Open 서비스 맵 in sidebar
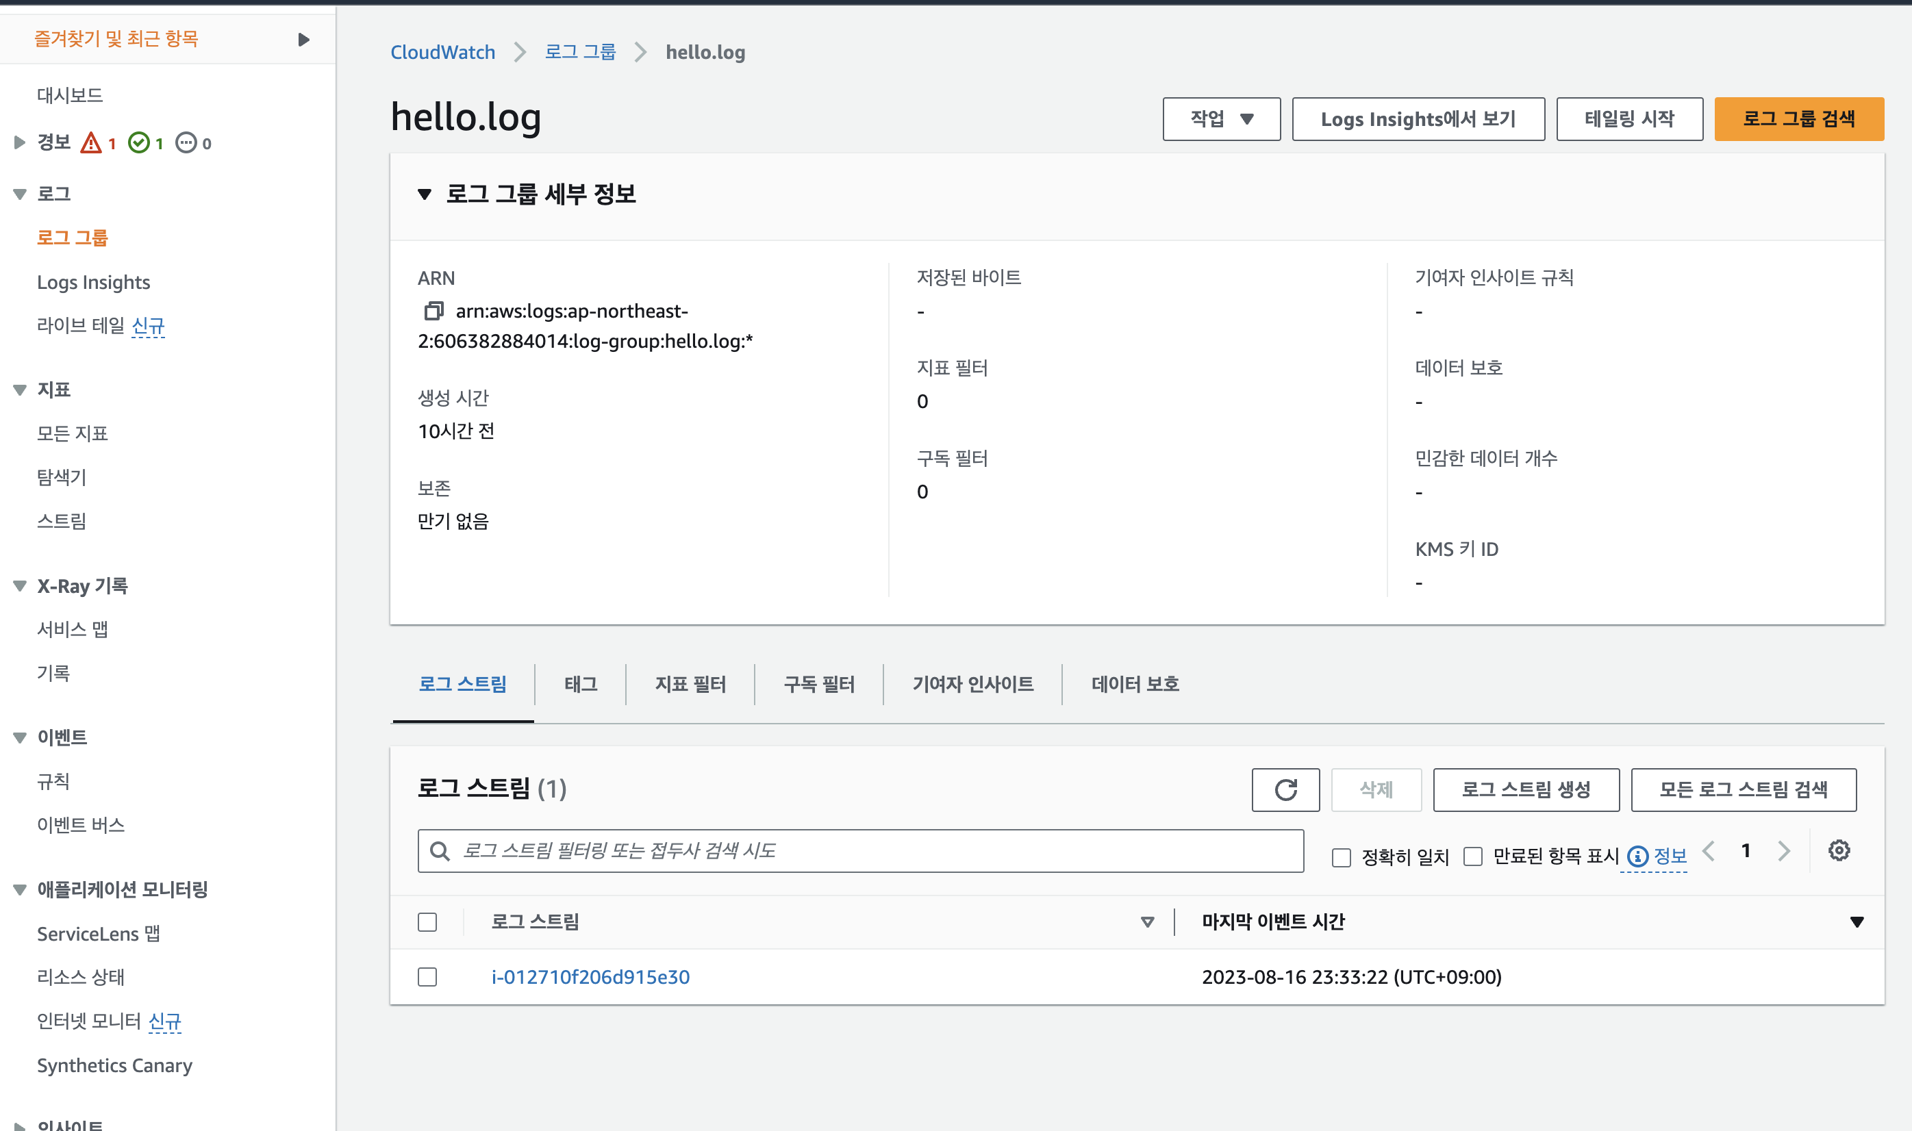Screen dimensions: 1912x1131 73,630
